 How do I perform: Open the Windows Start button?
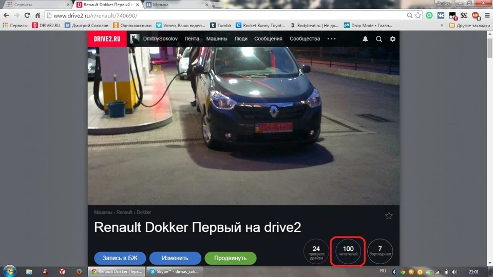click(9, 271)
